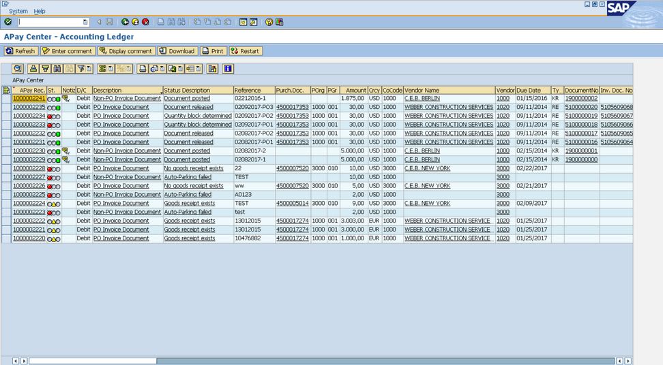Click the Views icon in grid toolbar
The image size is (663, 365).
pos(154,68)
